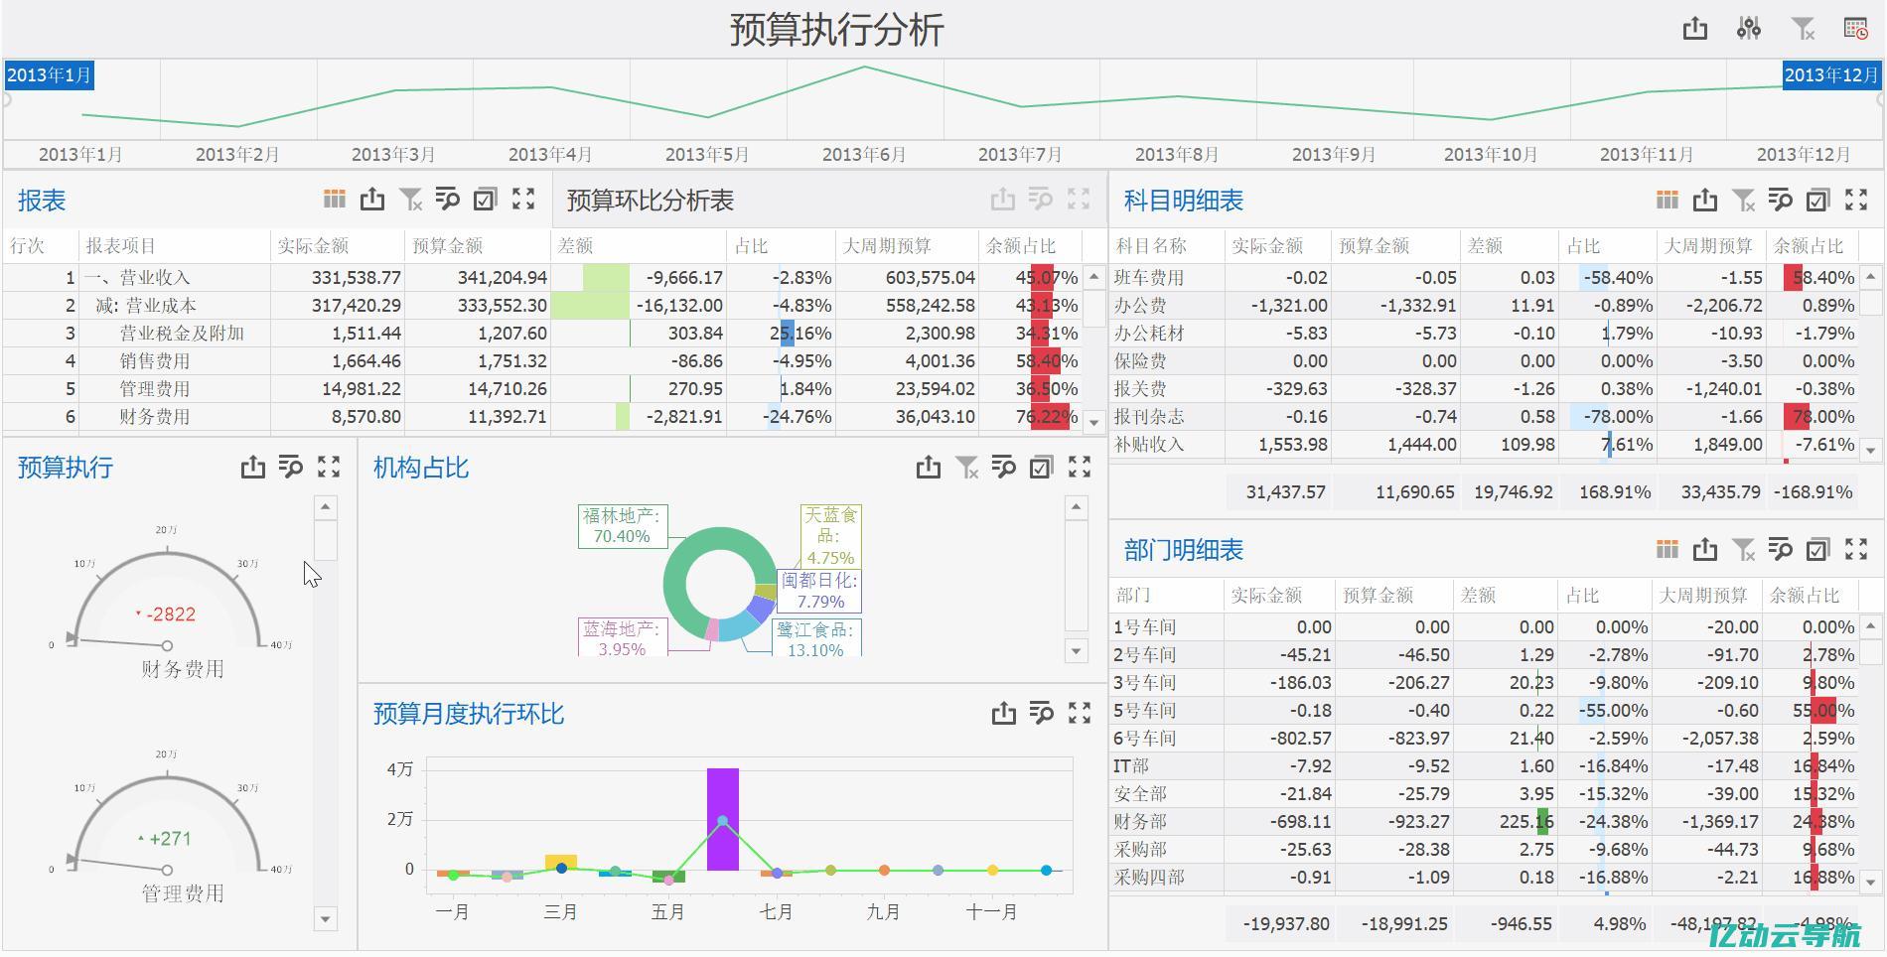Inspect data in 科目明细表 panel
This screenshot has height=957, width=1887.
(1781, 201)
